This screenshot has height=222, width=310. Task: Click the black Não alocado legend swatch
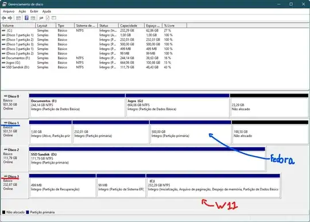point(3,212)
